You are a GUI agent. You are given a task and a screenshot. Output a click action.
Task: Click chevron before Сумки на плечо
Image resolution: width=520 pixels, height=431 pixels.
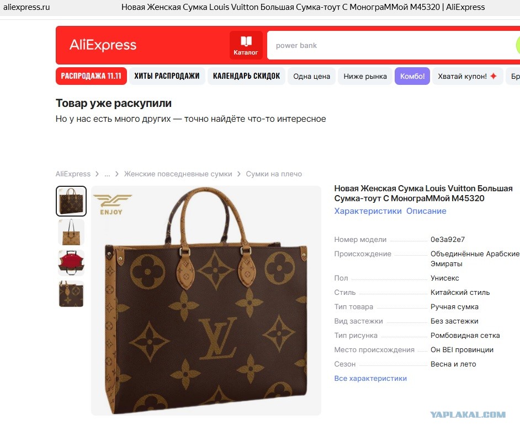(239, 174)
